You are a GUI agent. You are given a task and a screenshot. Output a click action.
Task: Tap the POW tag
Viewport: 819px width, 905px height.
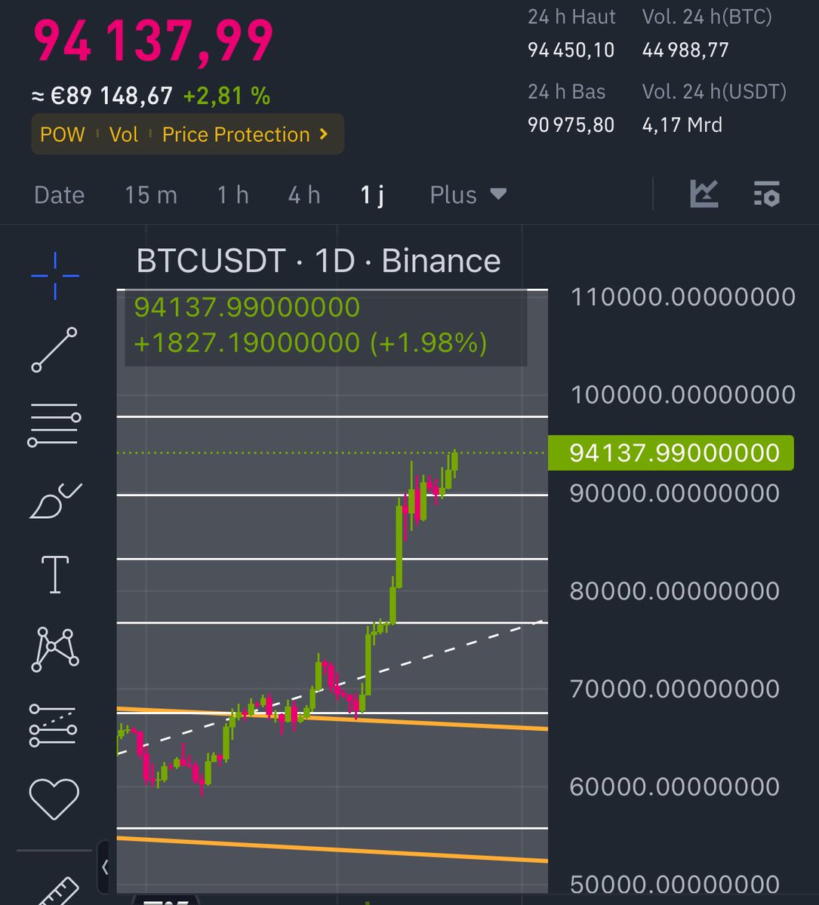(62, 134)
